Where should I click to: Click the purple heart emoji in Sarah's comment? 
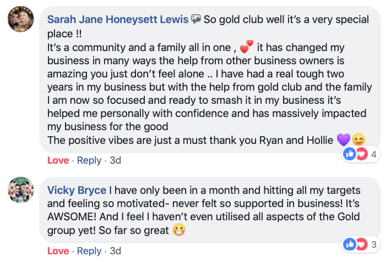point(344,140)
